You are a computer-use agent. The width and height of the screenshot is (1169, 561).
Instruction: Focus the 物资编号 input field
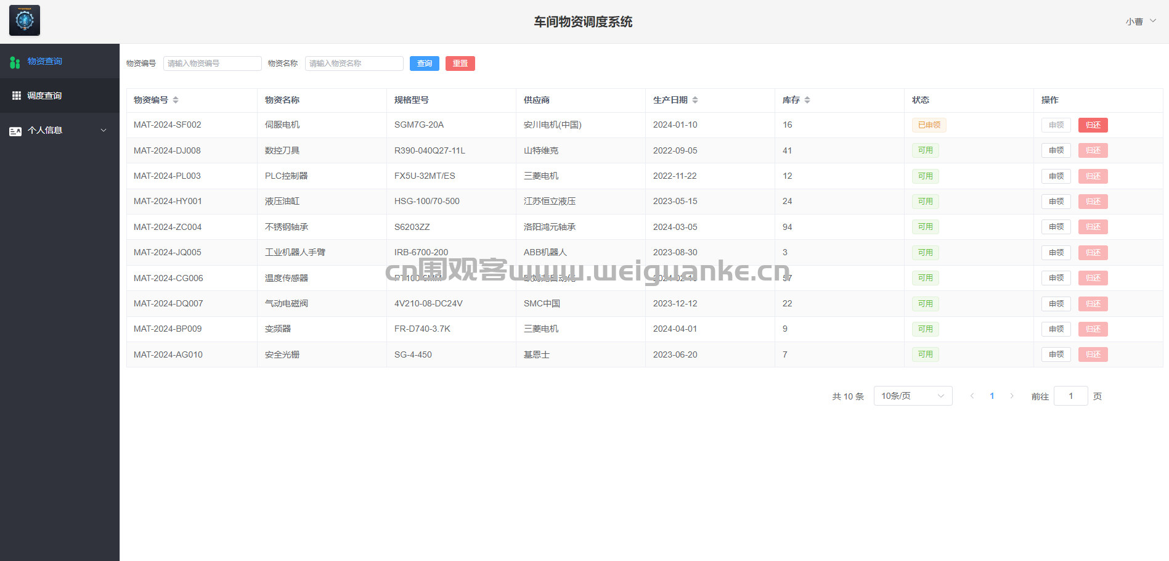click(x=213, y=63)
